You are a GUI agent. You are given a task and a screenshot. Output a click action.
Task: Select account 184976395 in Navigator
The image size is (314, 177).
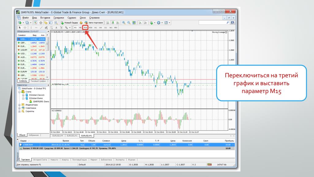coord(39,101)
